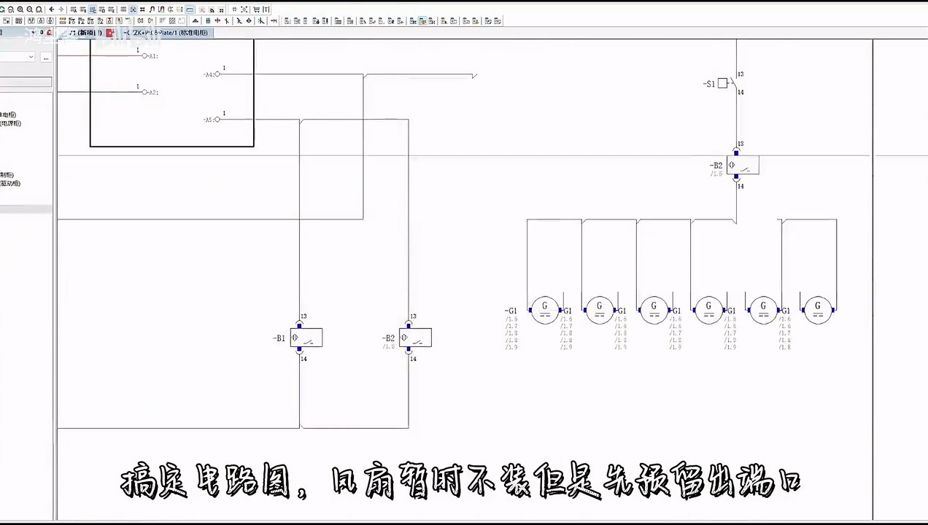The width and height of the screenshot is (928, 525).
Task: Click the "-S1" device label text
Action: click(x=709, y=84)
